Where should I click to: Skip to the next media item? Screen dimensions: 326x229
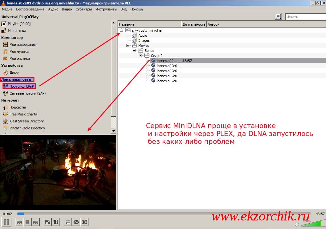36,222
